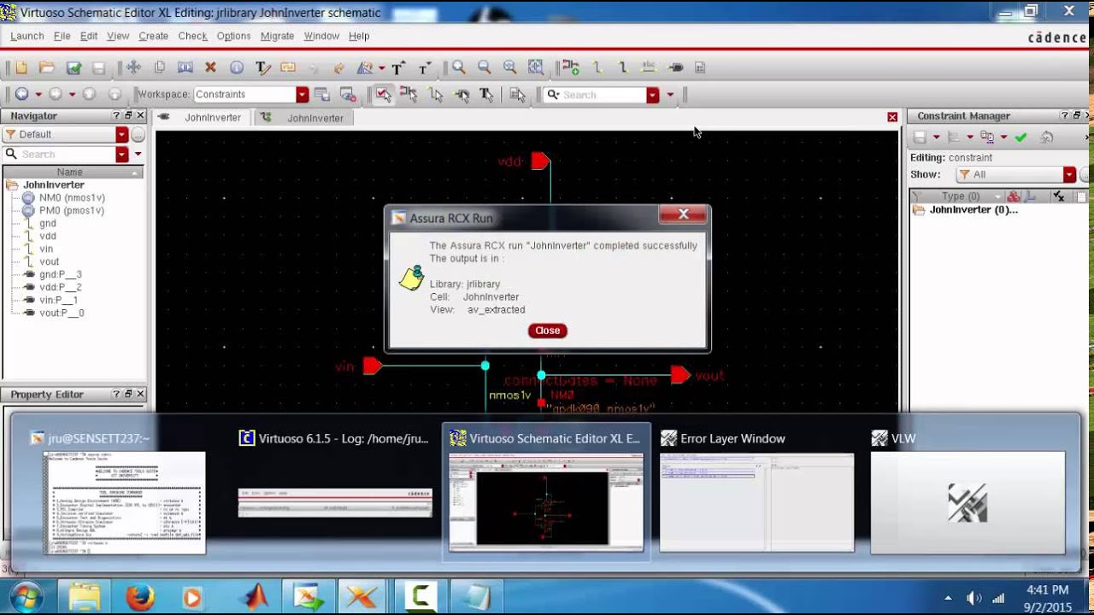Open the toolbar Search field dropdown
The width and height of the screenshot is (1094, 615).
click(653, 95)
